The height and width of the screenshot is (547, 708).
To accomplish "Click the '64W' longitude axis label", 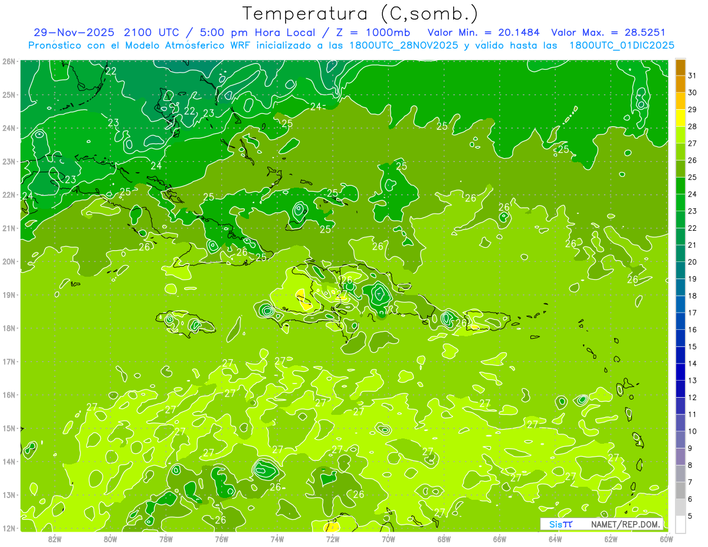I will [x=555, y=539].
